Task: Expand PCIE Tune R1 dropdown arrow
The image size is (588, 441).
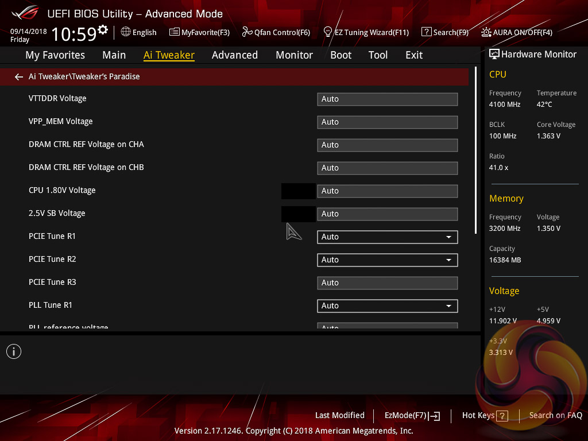Action: (x=448, y=237)
